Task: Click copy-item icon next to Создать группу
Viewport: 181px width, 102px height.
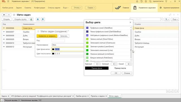Action: [31, 19]
